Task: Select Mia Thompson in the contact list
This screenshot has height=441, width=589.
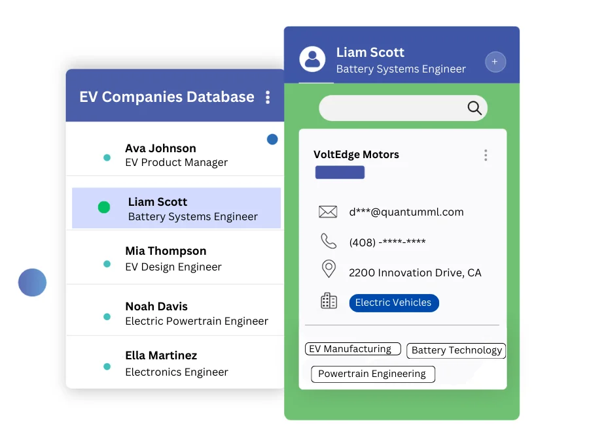Action: (175, 258)
